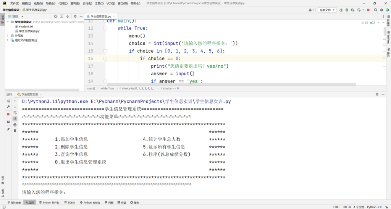Toggle the structure tool window
391x209 pixels.
click(x=3, y=193)
